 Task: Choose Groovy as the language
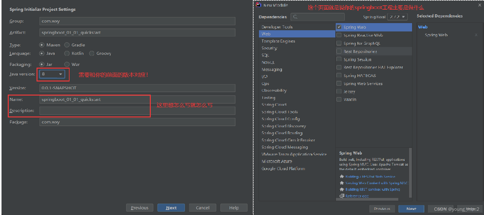92,53
